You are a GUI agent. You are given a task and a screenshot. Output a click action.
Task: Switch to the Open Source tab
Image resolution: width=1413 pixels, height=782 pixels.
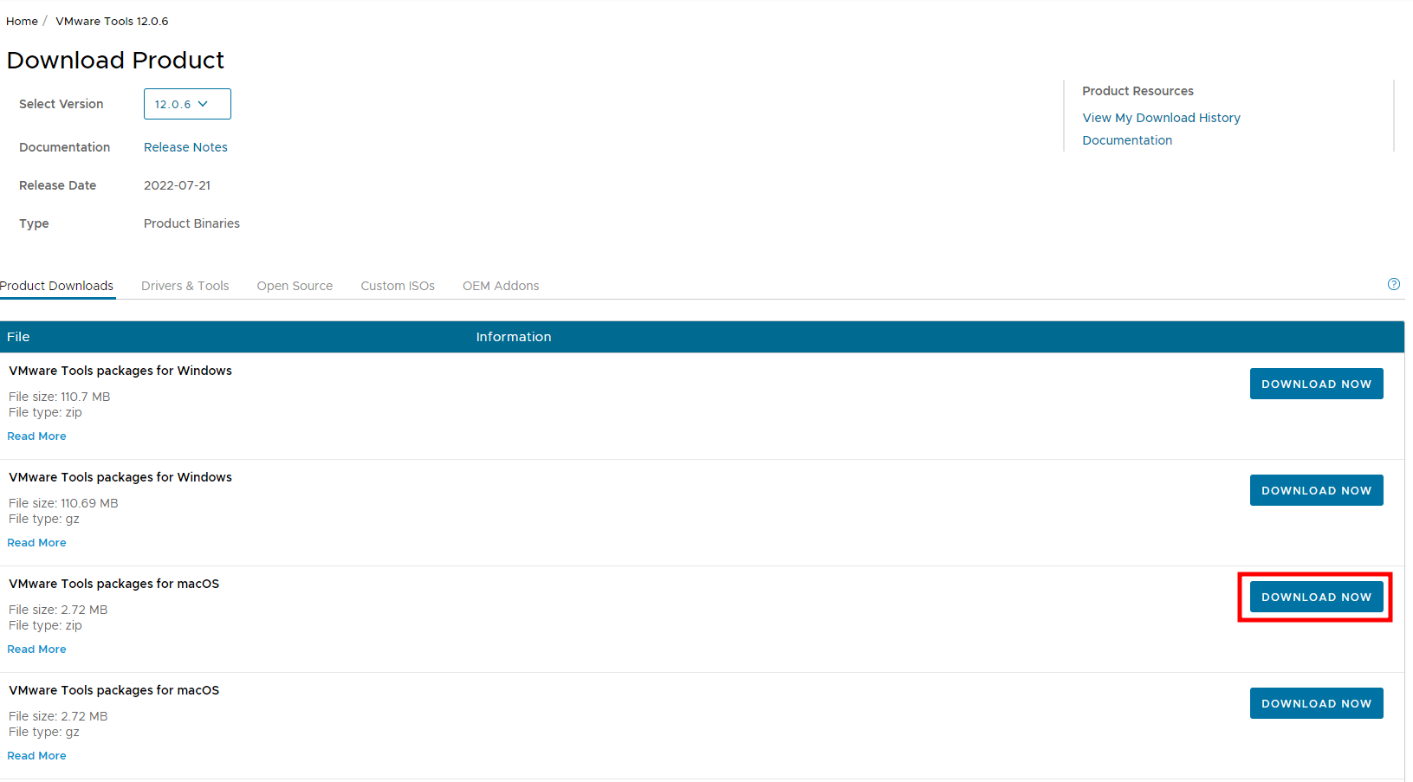pyautogui.click(x=295, y=286)
